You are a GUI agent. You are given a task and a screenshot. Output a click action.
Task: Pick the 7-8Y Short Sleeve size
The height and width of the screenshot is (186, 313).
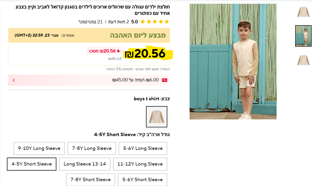(x=90, y=180)
